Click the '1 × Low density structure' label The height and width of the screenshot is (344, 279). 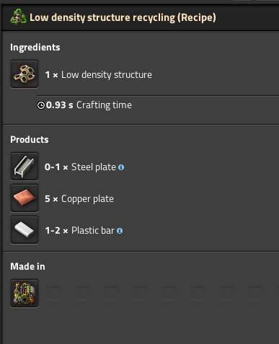(99, 75)
